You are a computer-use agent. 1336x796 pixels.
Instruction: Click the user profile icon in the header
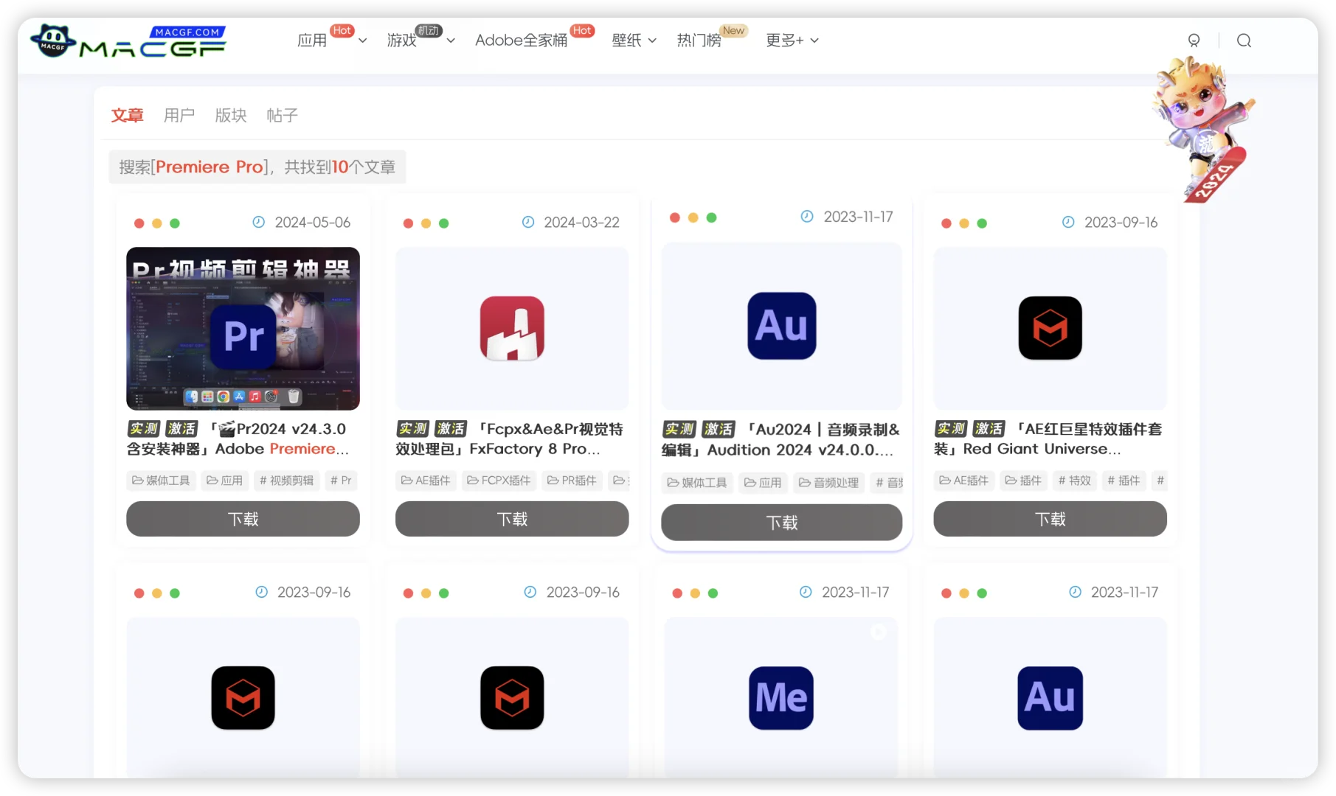coord(1194,41)
